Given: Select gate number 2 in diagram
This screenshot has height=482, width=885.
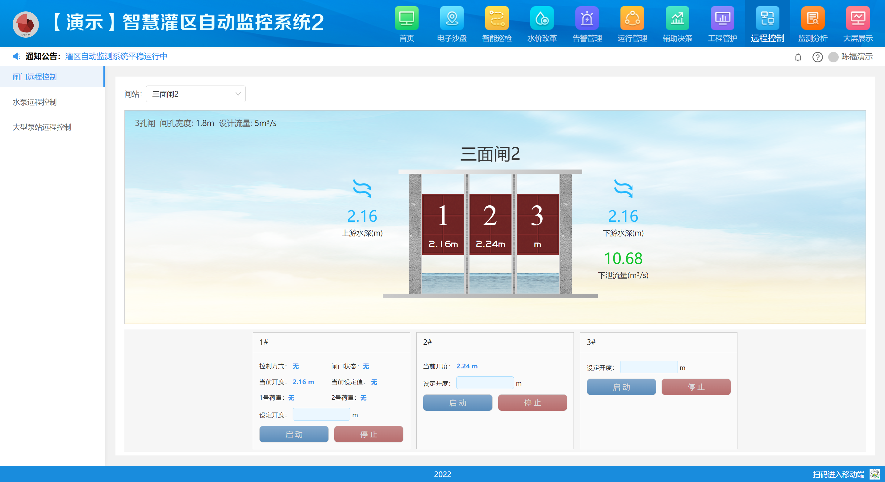Looking at the screenshot, I should pos(490,224).
